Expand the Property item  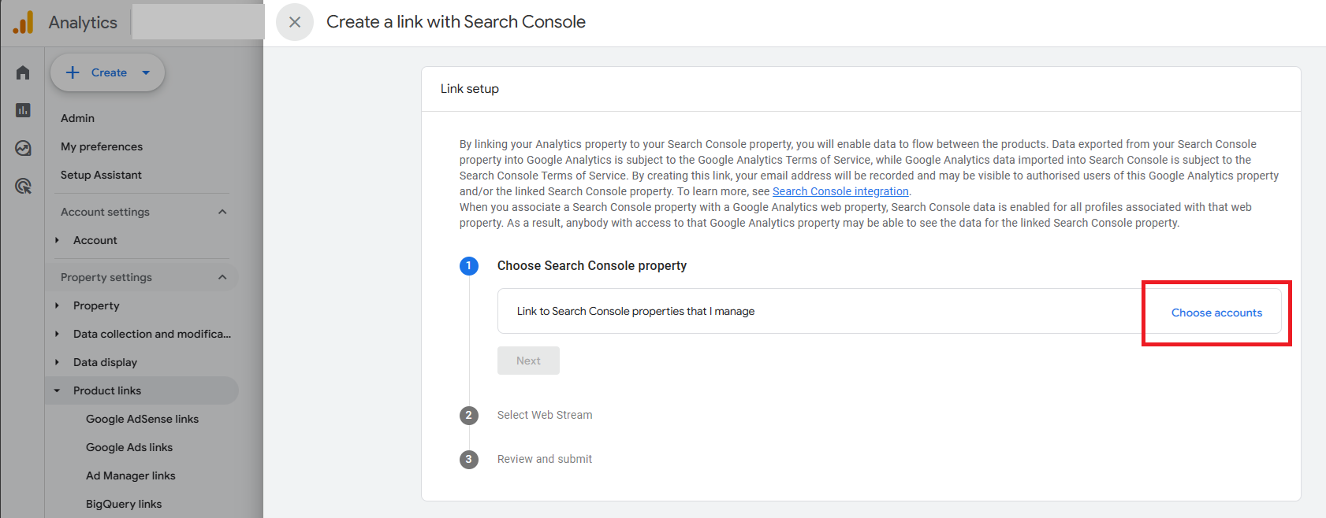(x=56, y=305)
